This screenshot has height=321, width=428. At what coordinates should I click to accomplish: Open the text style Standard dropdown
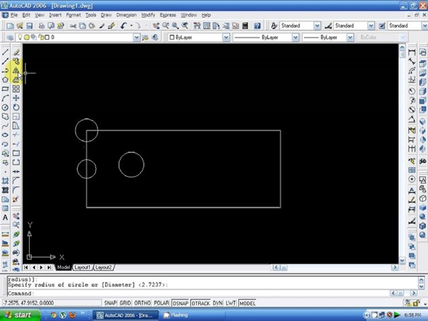point(317,26)
